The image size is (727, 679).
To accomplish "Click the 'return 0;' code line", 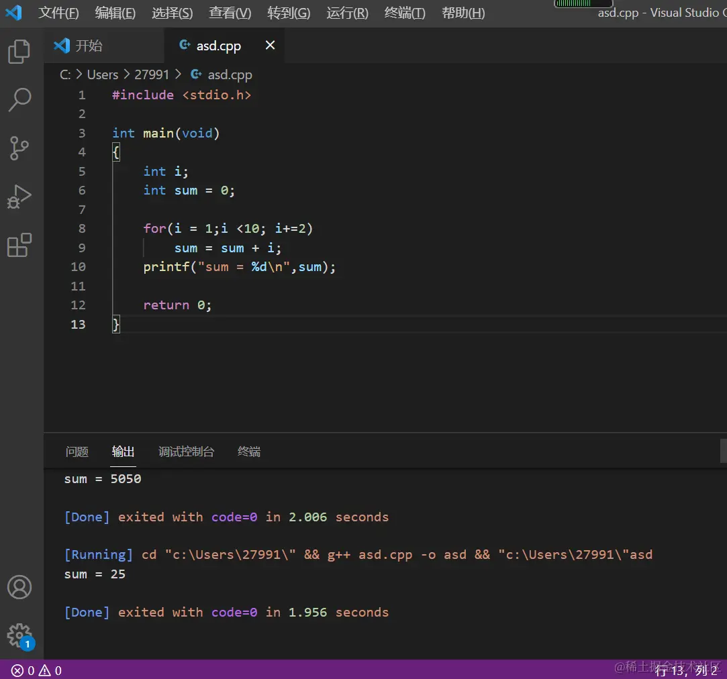I will (177, 305).
